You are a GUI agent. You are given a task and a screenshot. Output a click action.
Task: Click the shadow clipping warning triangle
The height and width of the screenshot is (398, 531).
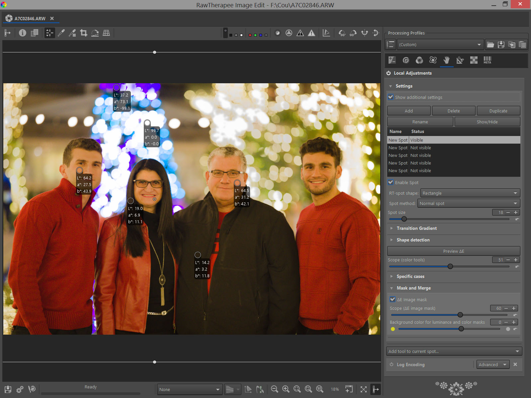300,33
